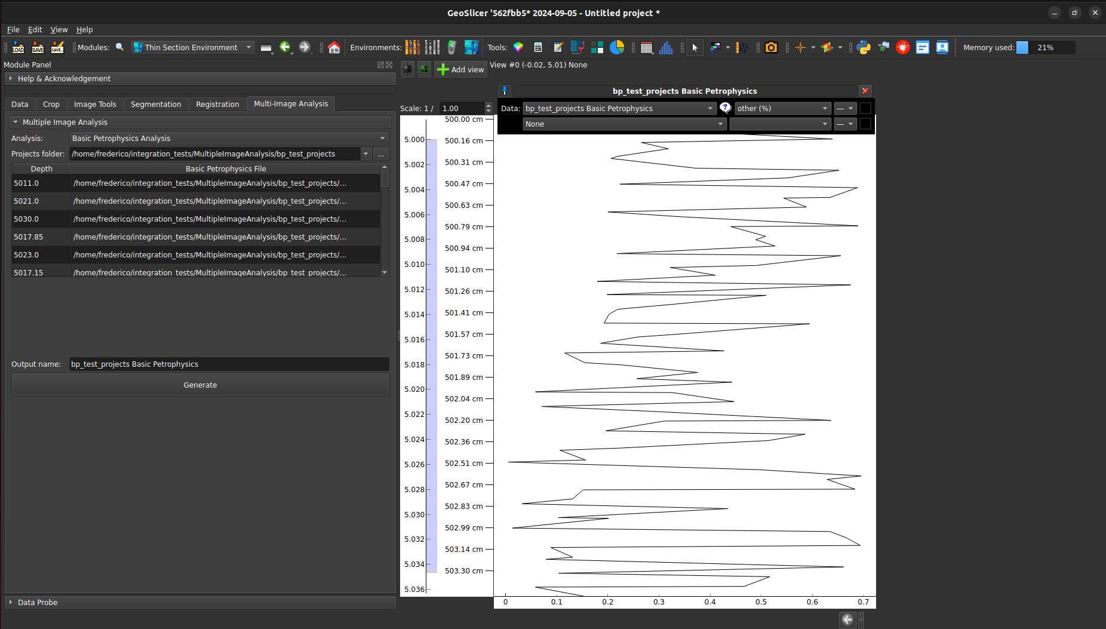The width and height of the screenshot is (1106, 629).
Task: Open the View menu
Action: pos(59,30)
